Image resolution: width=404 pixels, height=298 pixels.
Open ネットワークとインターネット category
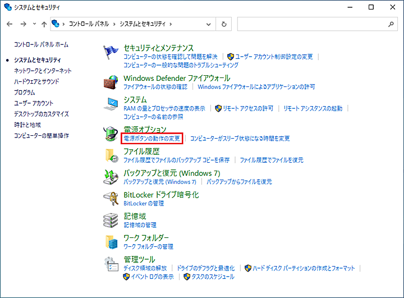coord(43,71)
